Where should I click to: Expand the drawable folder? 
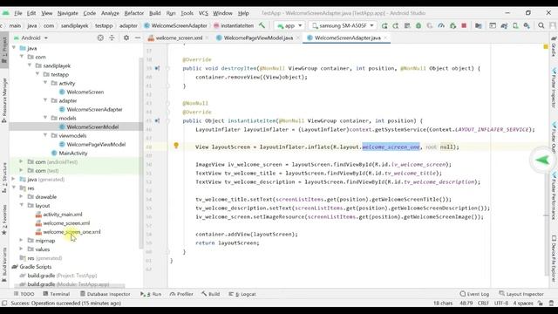tap(21, 196)
